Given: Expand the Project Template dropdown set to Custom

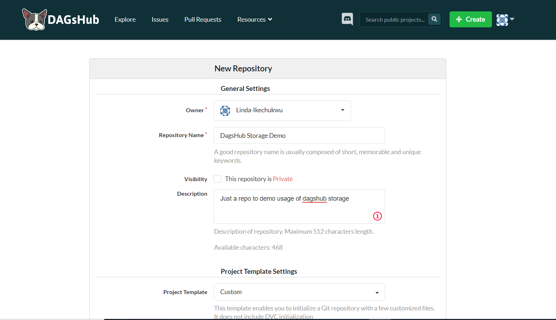Looking at the screenshot, I should 299,292.
